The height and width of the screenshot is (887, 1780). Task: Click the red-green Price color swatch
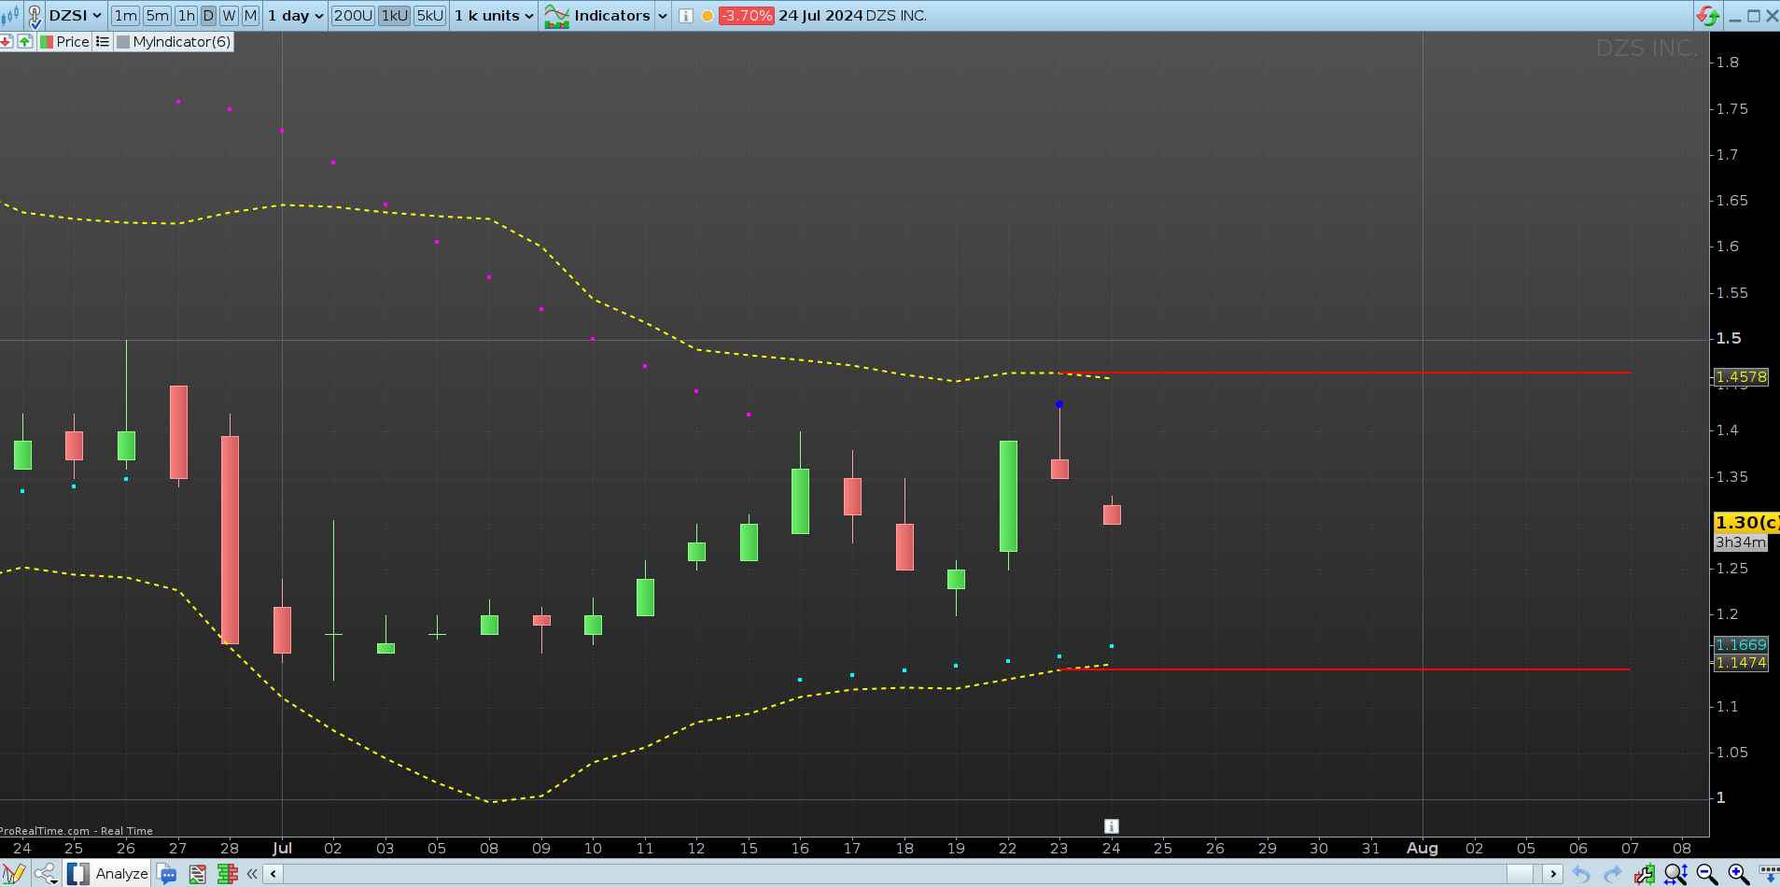pos(46,42)
